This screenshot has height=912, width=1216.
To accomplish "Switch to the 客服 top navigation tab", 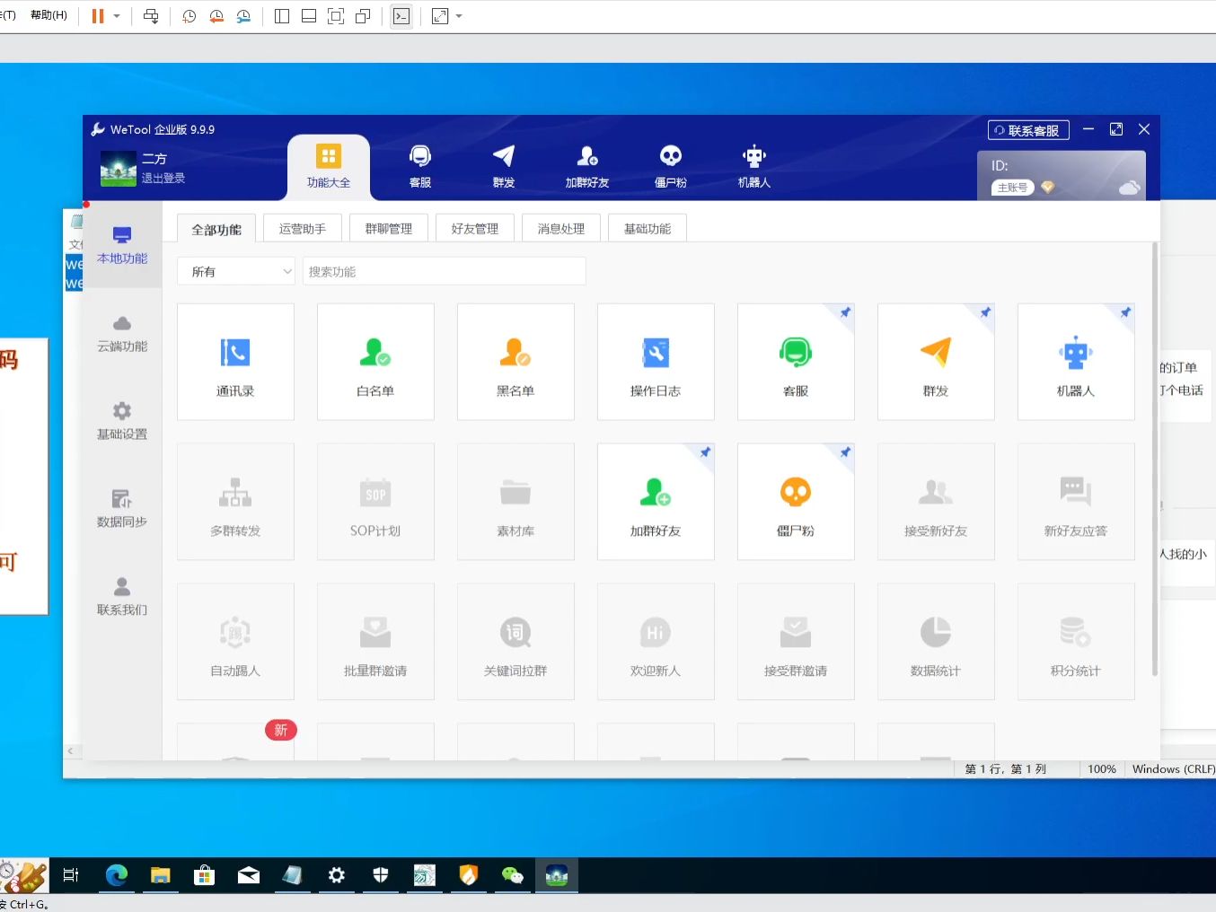I will [420, 167].
